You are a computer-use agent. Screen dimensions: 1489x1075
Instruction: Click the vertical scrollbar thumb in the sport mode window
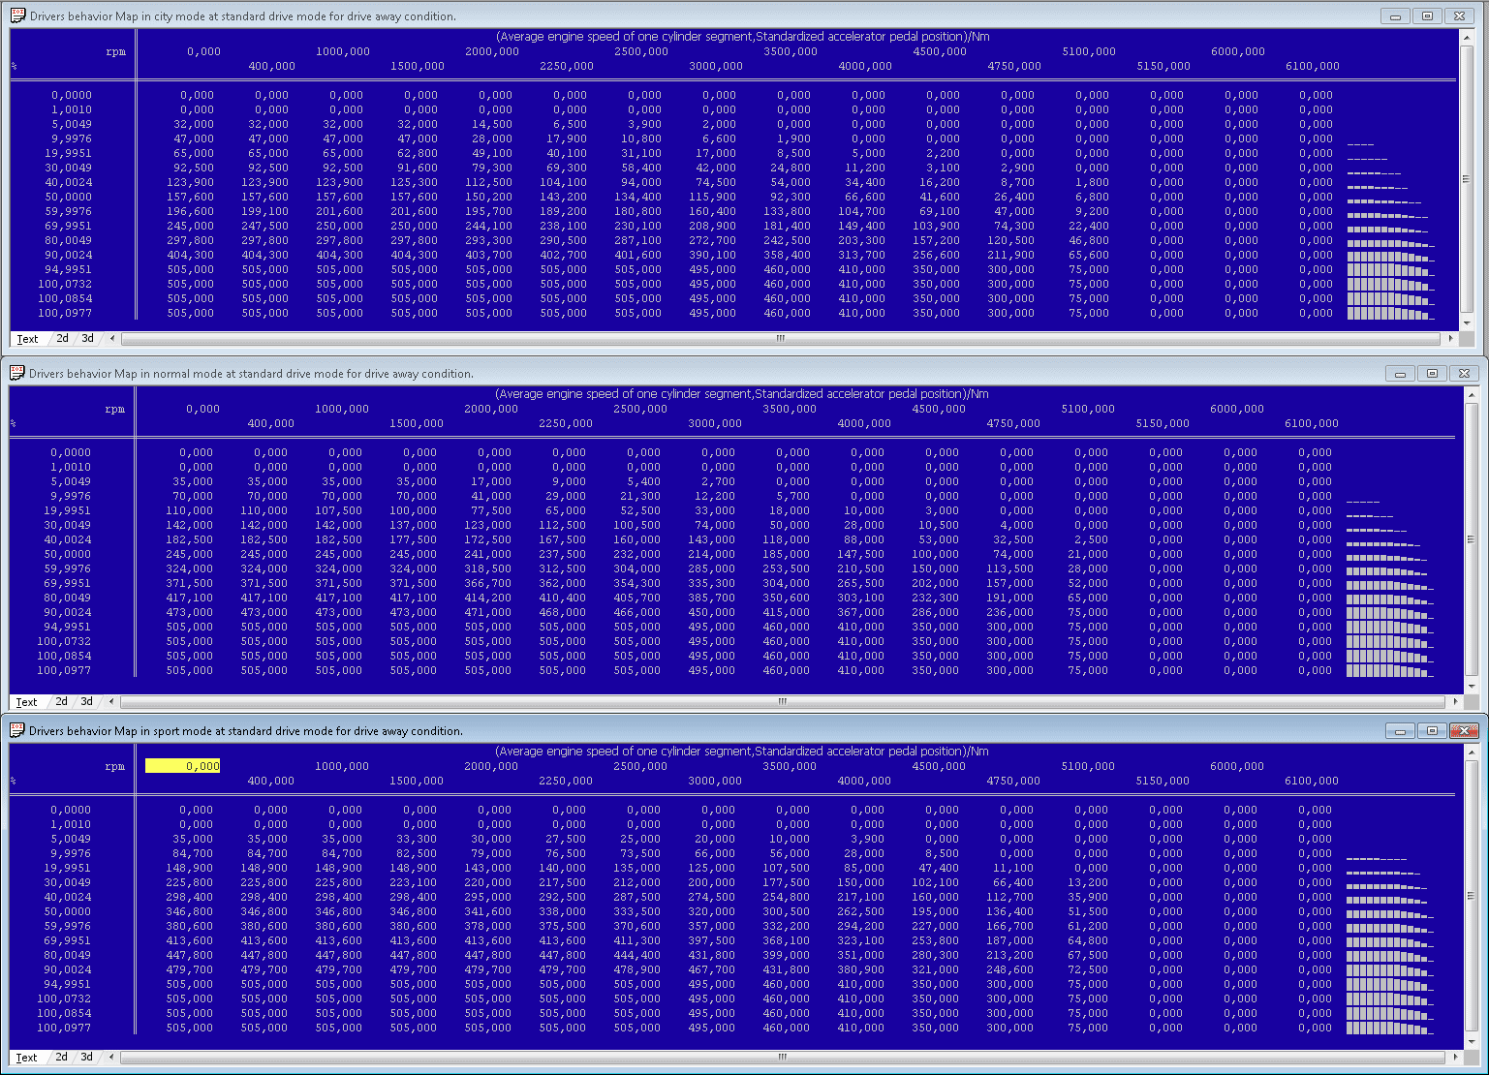coord(1472,896)
